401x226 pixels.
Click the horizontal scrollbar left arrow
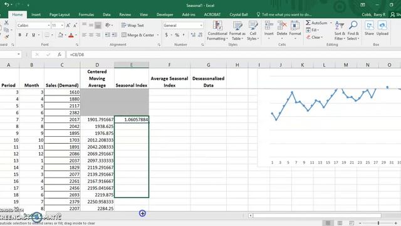pyautogui.click(x=251, y=216)
